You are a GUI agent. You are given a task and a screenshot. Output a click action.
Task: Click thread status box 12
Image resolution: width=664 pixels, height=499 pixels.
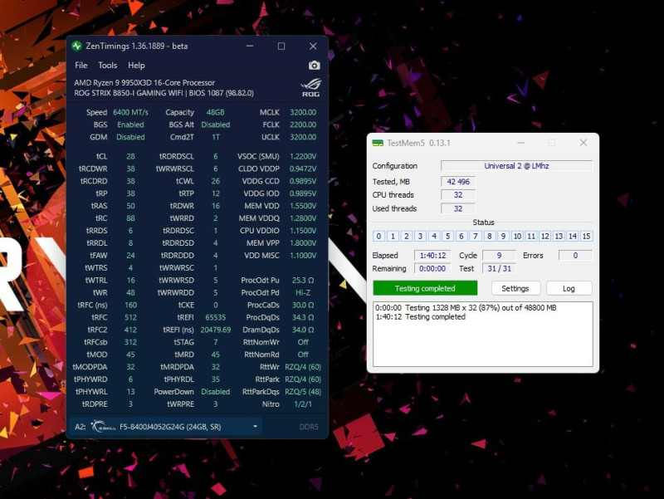click(545, 236)
